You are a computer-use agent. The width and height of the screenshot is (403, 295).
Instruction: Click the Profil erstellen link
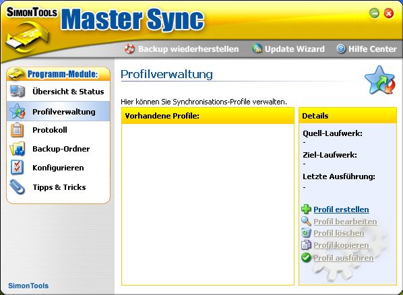(341, 209)
